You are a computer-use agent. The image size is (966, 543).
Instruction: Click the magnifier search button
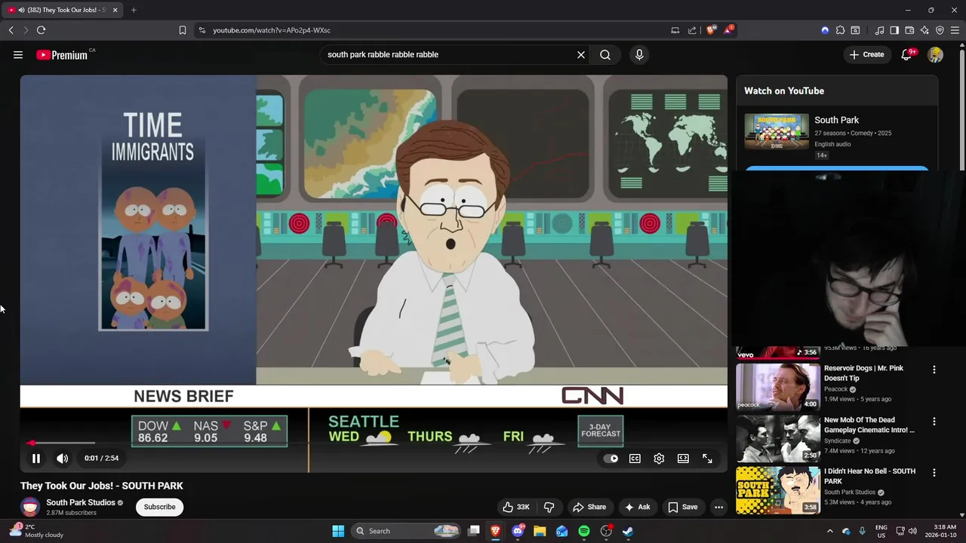pos(605,54)
